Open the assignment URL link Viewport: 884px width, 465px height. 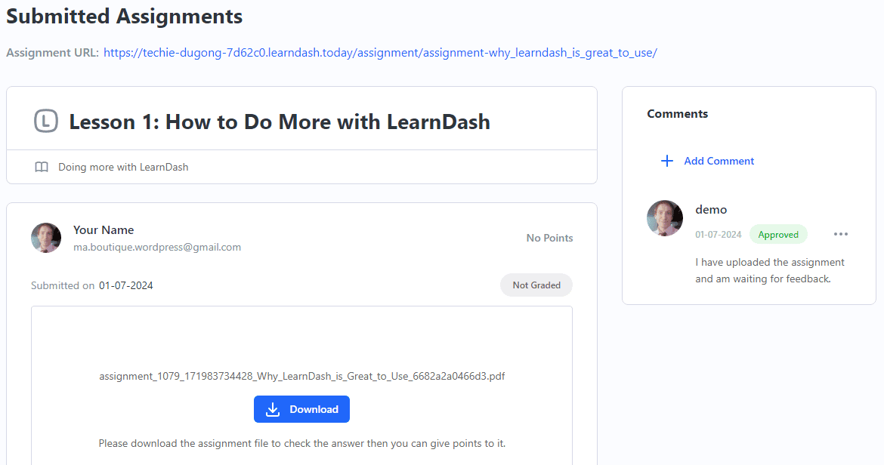tap(380, 53)
